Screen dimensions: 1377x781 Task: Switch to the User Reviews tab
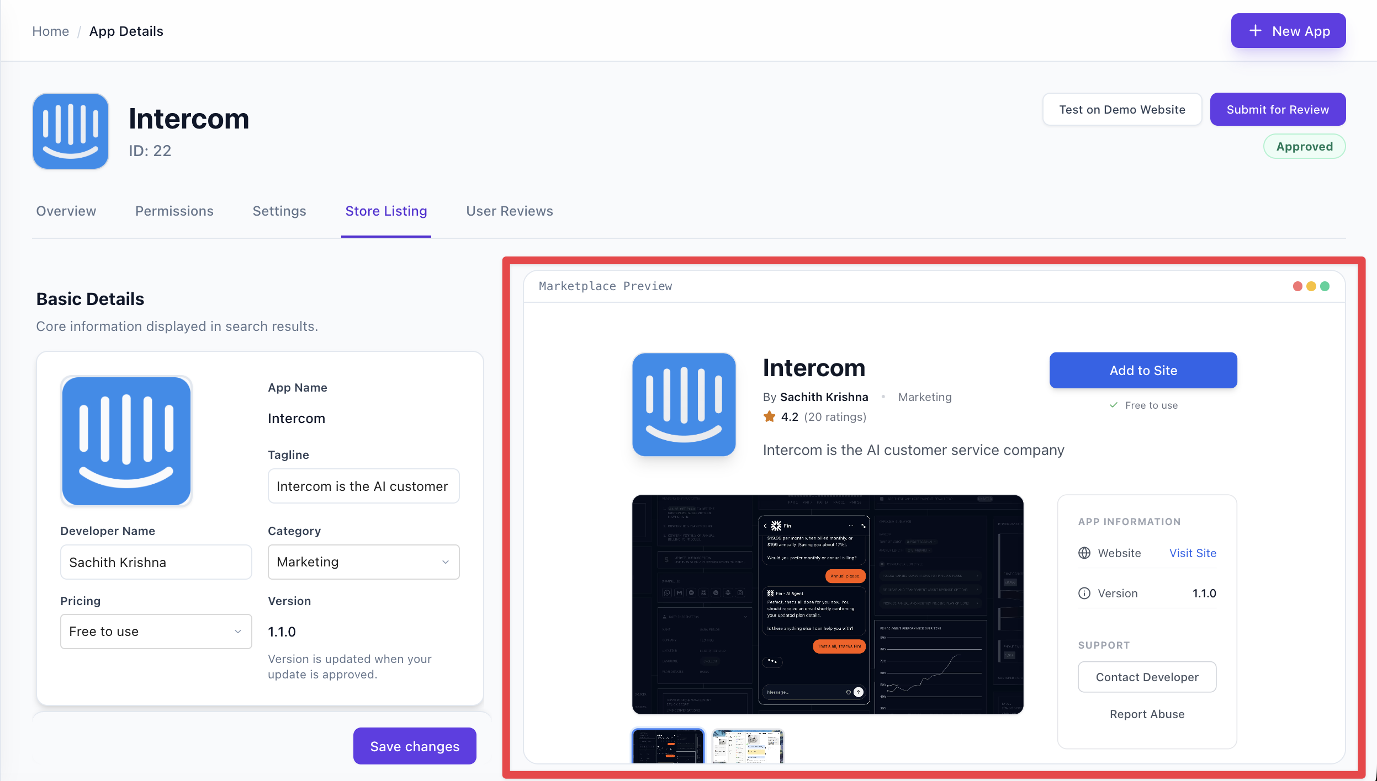point(509,211)
